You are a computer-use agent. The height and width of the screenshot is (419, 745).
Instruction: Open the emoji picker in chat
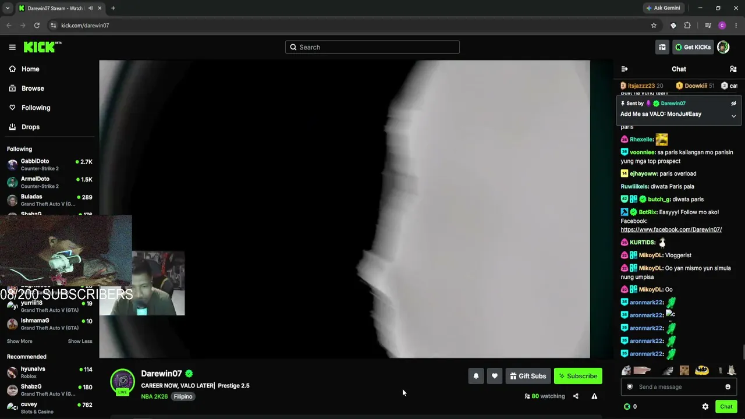[x=728, y=387]
